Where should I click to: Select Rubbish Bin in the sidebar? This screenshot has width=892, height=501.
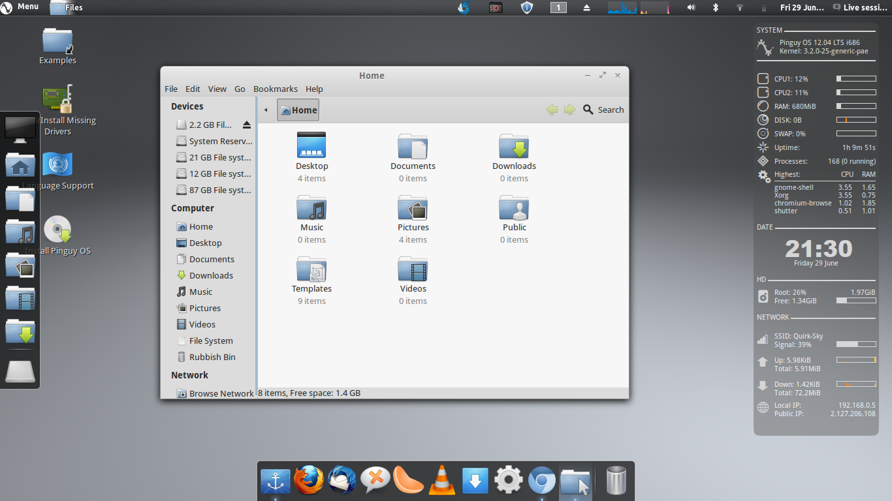coord(212,357)
